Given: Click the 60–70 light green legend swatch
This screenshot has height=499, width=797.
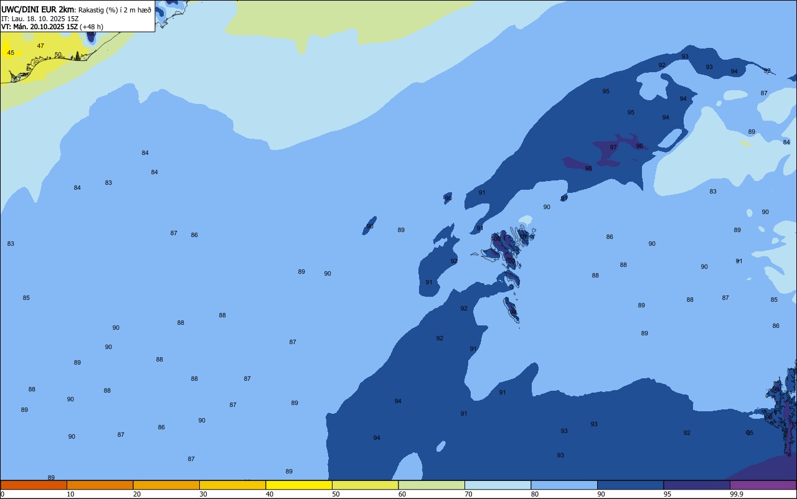Looking at the screenshot, I should pyautogui.click(x=432, y=485).
